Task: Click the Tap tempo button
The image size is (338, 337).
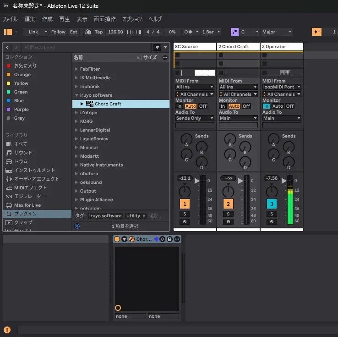Action: click(x=99, y=32)
